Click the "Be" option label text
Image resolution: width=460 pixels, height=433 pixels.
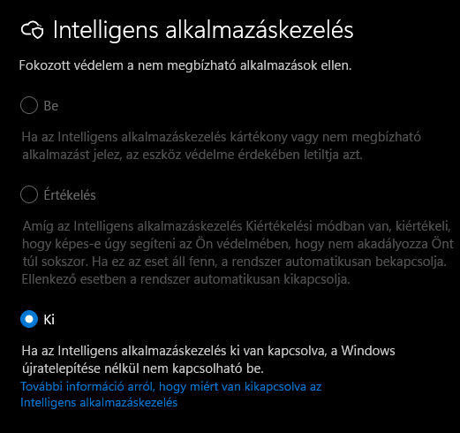[x=51, y=106]
